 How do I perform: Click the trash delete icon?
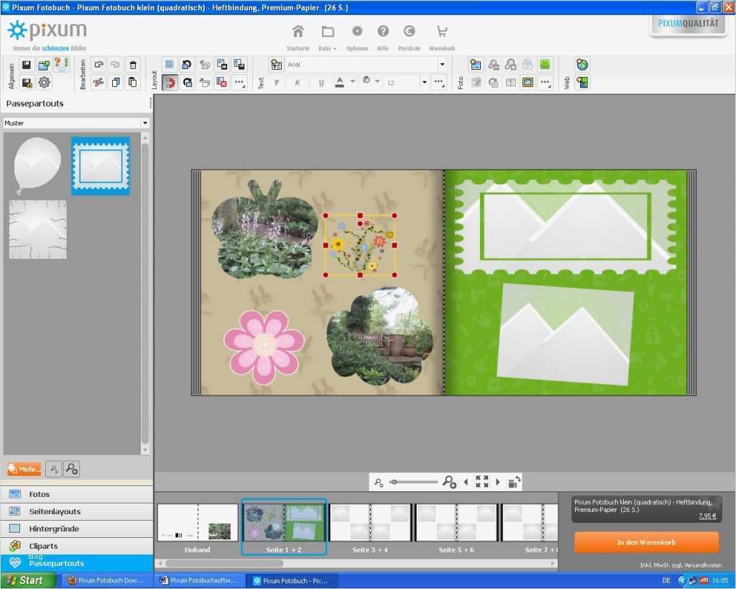[132, 65]
